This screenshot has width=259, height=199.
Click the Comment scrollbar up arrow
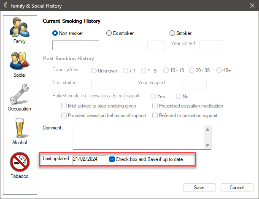[x=208, y=129]
